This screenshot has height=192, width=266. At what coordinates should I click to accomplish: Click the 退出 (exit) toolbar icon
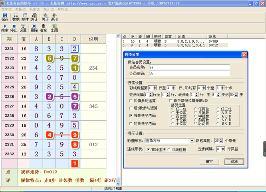(x=54, y=17)
